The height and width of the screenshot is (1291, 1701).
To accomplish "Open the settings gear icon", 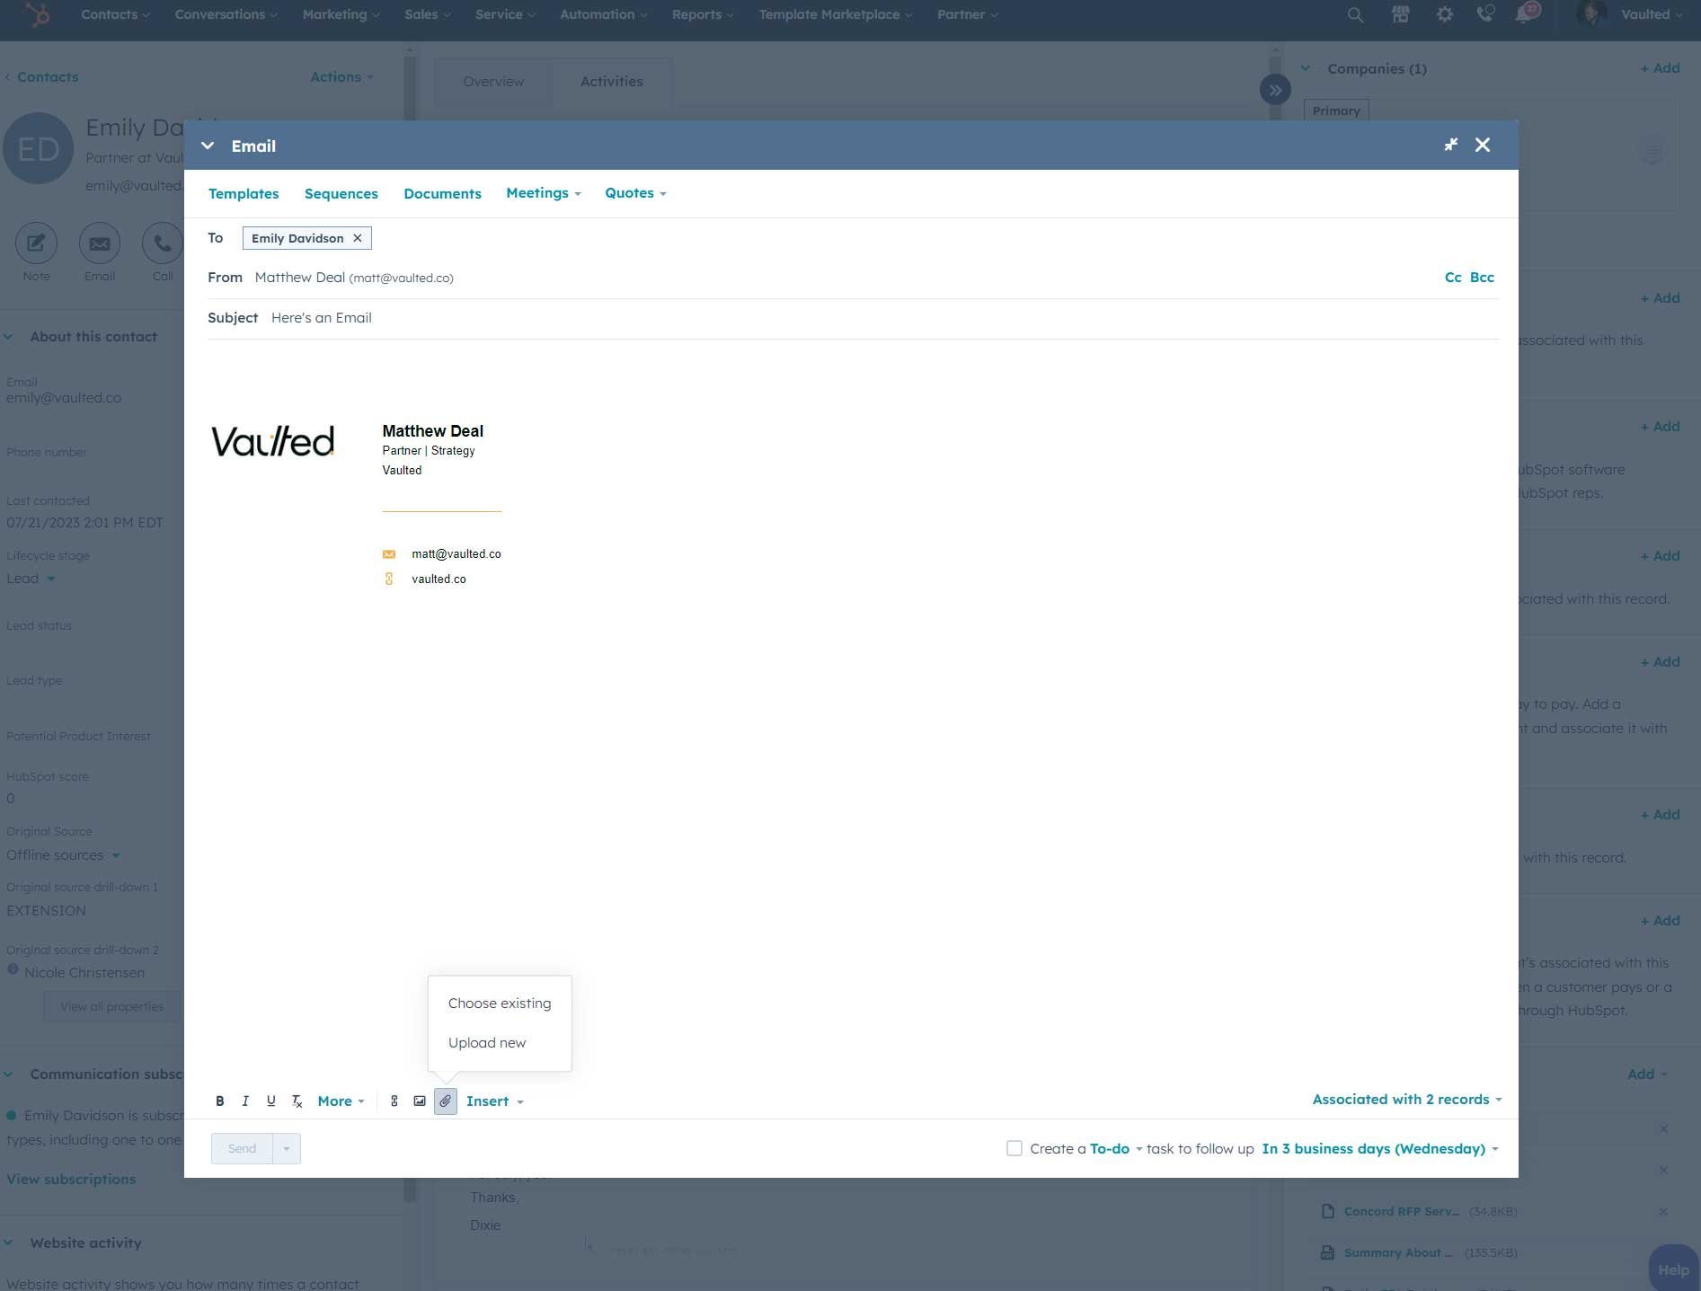I will click(x=1444, y=14).
